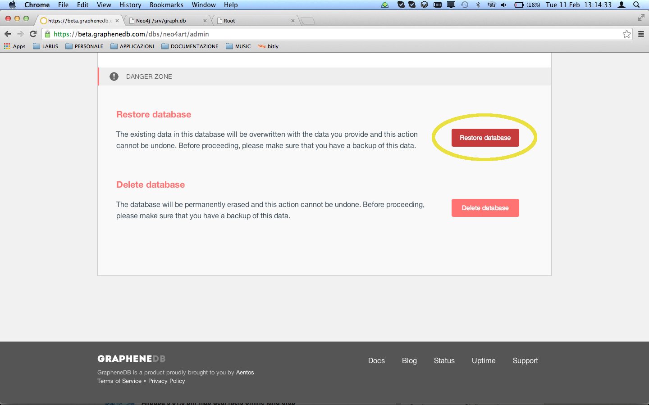Screen dimensions: 649x405
Task: Open the File menu
Action: coord(63,5)
